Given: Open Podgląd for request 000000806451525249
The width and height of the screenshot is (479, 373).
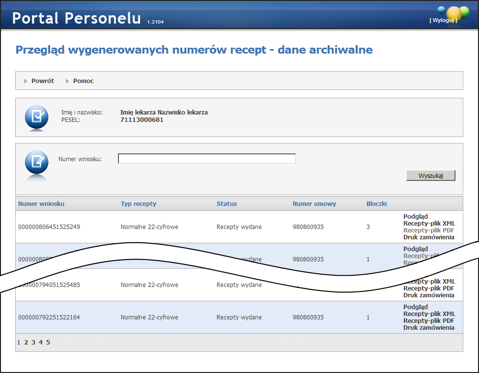Looking at the screenshot, I should (x=416, y=216).
